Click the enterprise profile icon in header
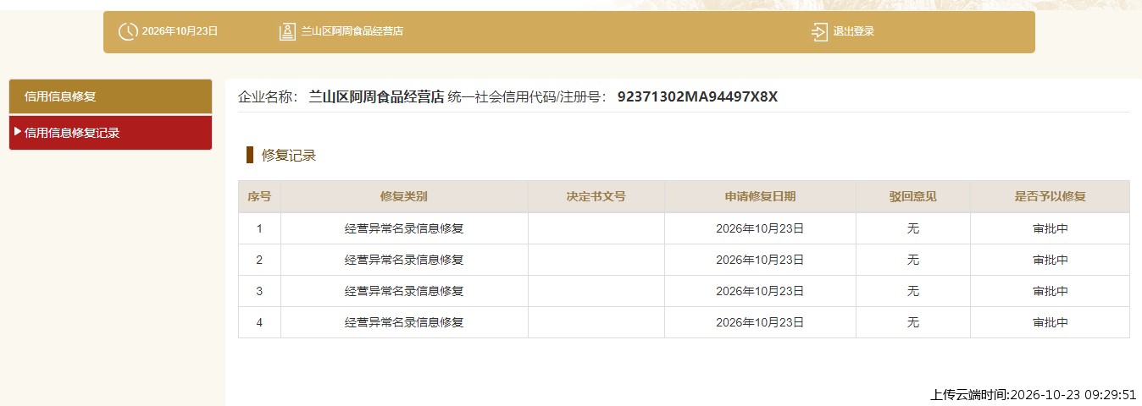Screen dimensions: 1142x406 coord(287,31)
